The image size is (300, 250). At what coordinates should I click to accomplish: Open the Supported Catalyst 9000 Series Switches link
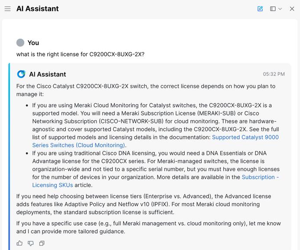(x=245, y=137)
